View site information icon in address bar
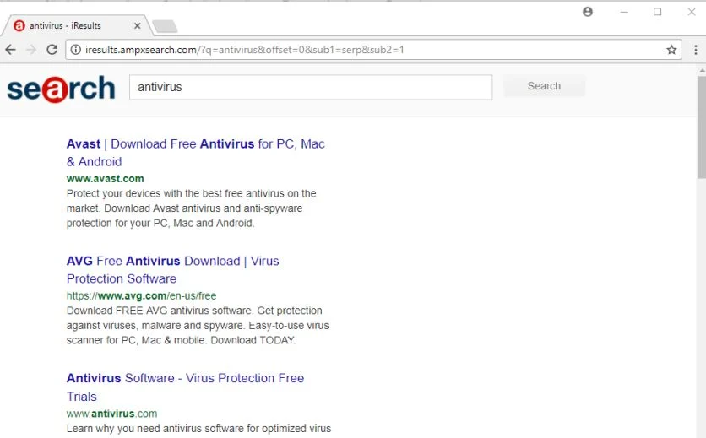Image resolution: width=706 pixels, height=438 pixels. 76,50
